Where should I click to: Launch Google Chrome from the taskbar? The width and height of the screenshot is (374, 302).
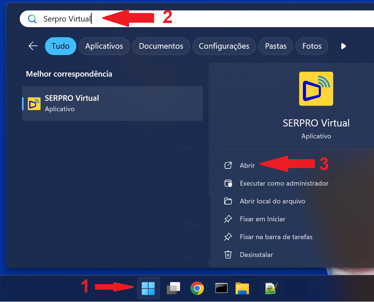point(197,288)
